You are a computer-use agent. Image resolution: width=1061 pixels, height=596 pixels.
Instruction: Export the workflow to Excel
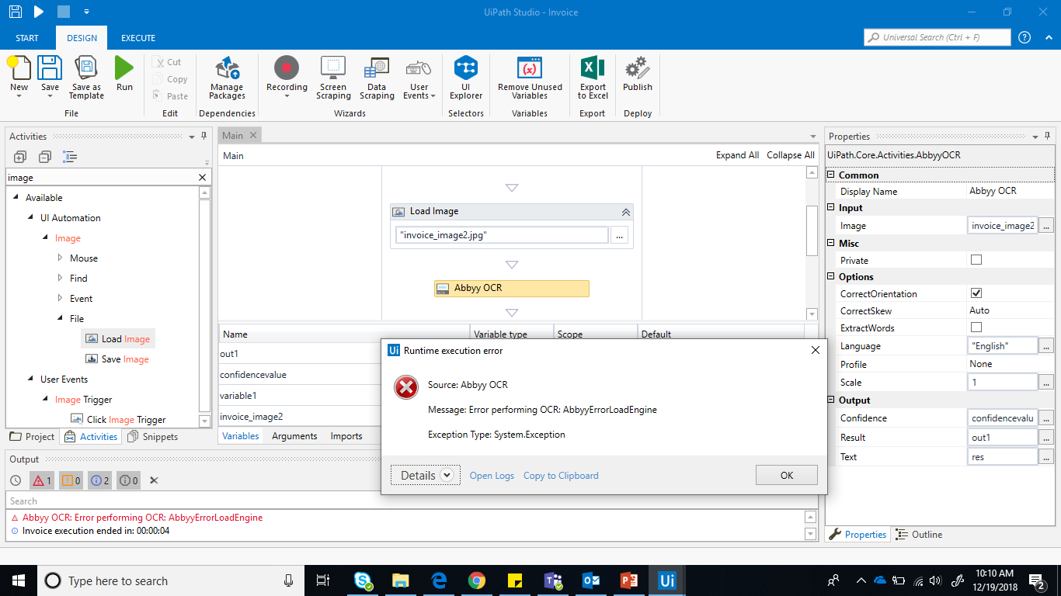(593, 78)
